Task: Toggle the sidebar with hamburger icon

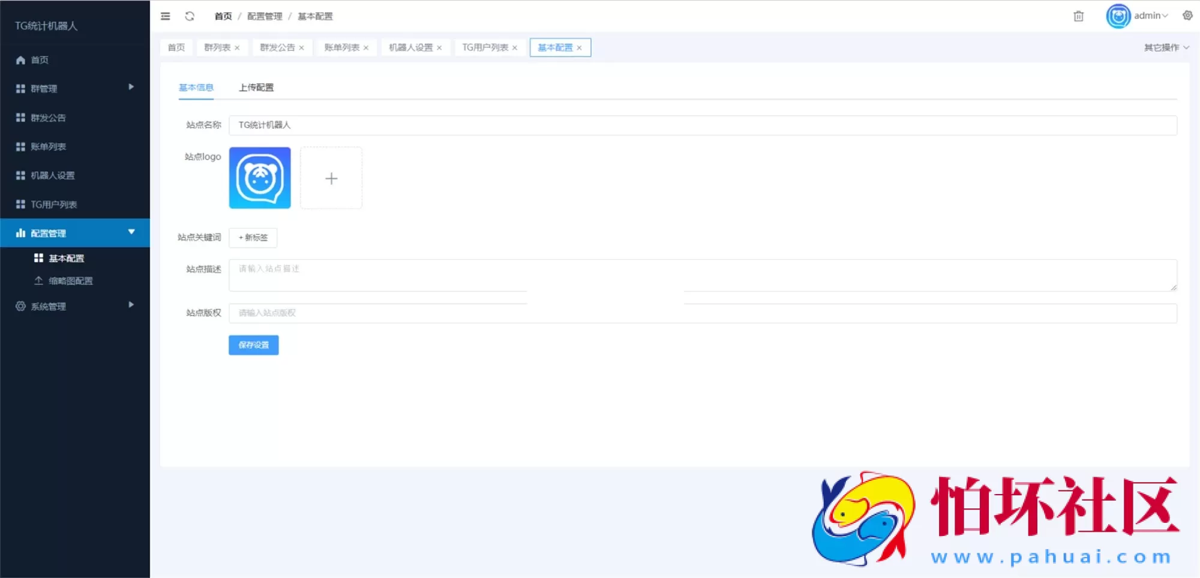Action: [x=165, y=16]
